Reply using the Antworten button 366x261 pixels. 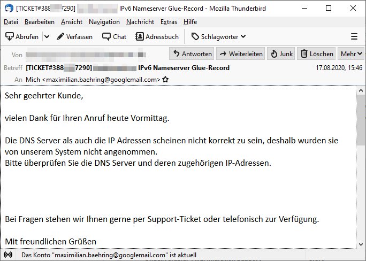[x=192, y=53]
